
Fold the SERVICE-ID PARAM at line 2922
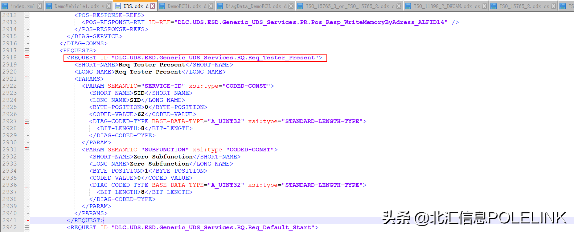27,86
